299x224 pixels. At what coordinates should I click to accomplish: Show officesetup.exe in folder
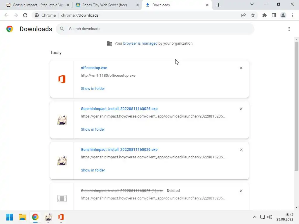click(93, 89)
